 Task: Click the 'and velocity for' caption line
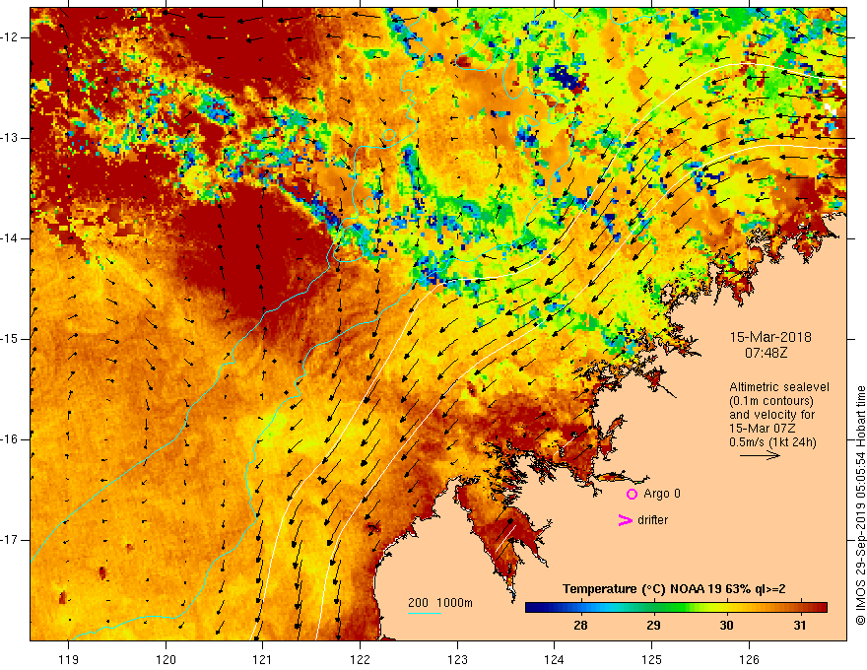pyautogui.click(x=771, y=415)
